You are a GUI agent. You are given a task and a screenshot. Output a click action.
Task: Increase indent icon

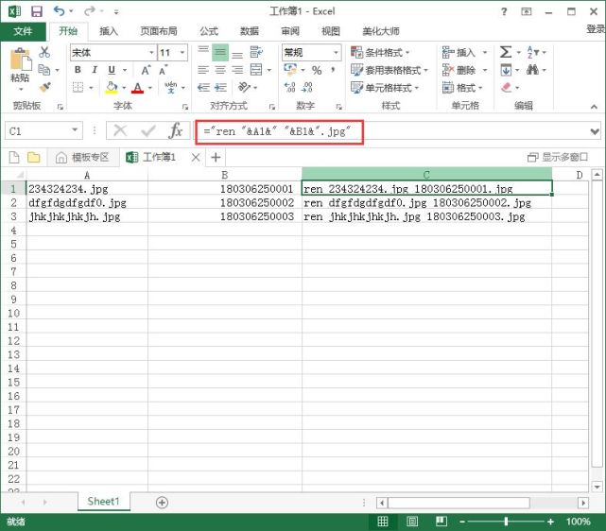[x=220, y=88]
